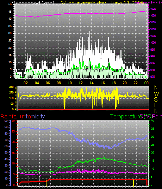Click the 270 wind direction axis label
Viewport: 162px width, 189px height.
point(11,93)
